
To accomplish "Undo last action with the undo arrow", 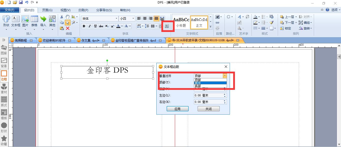I will tap(27, 2).
